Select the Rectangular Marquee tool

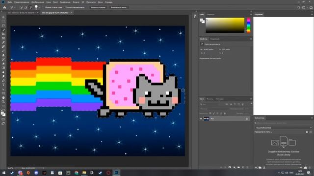3,21
